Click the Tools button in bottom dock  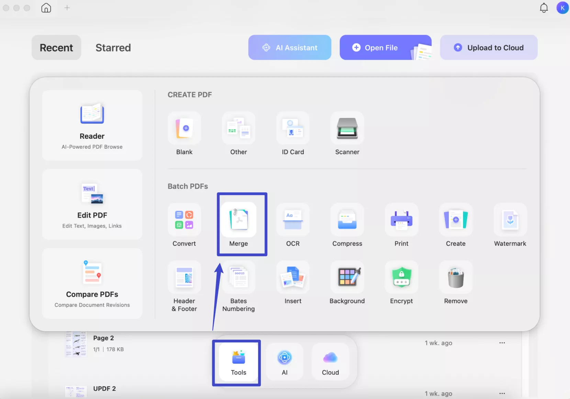[238, 362]
